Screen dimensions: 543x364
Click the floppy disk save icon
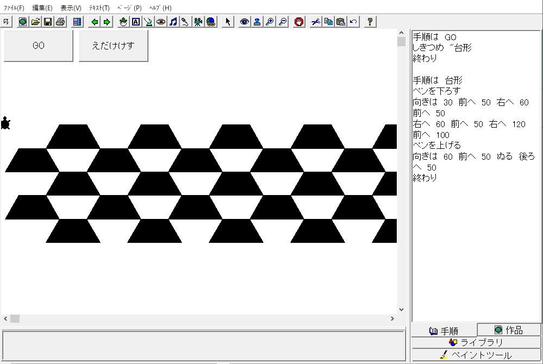click(x=48, y=22)
